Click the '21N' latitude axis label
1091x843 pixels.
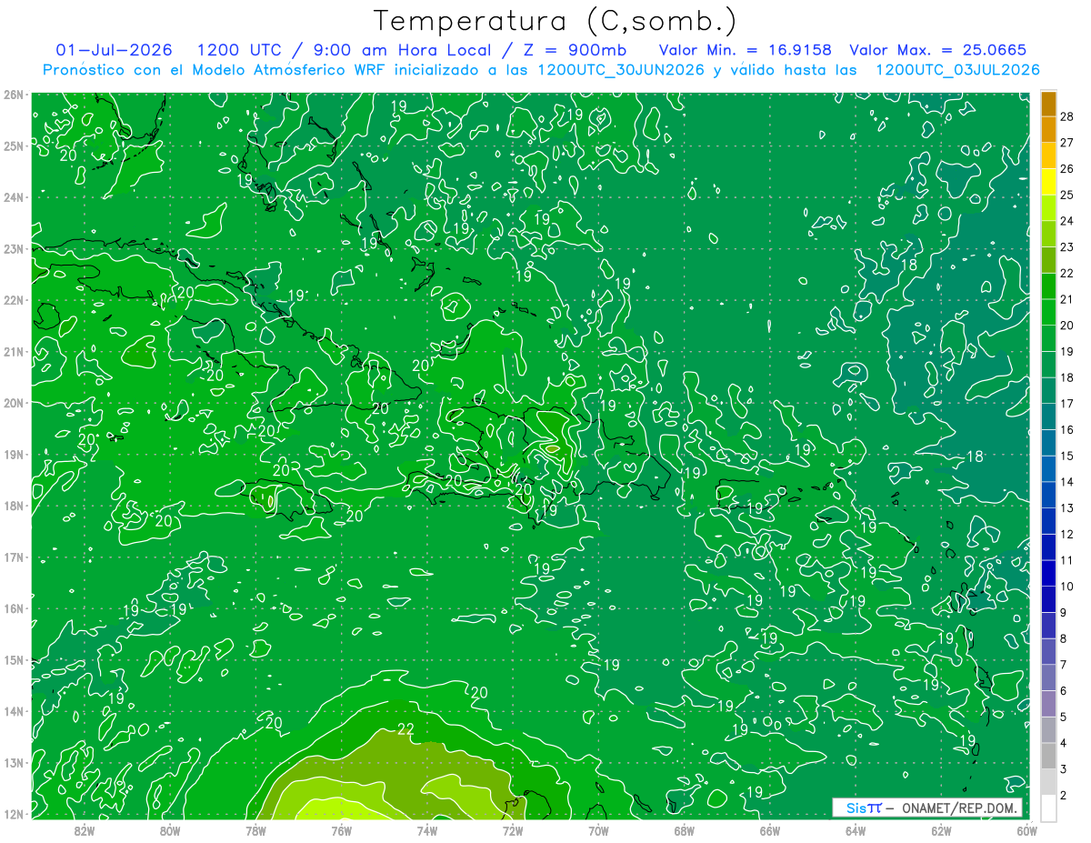coord(15,351)
